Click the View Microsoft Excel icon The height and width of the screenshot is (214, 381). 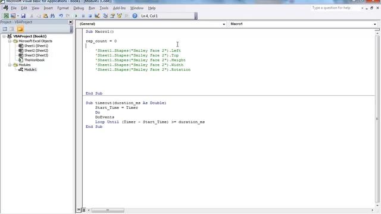click(6, 16)
